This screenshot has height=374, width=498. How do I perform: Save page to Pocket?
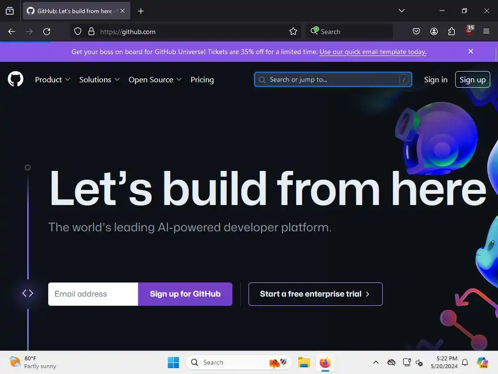pyautogui.click(x=416, y=32)
